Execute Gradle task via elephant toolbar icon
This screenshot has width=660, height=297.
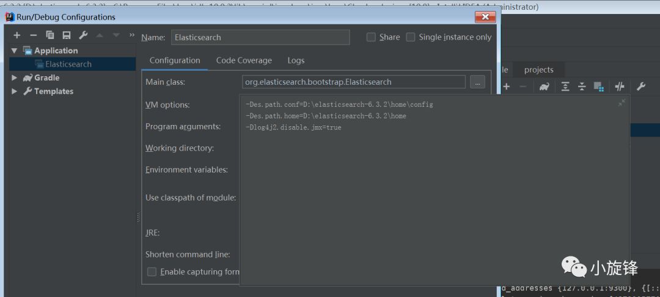544,87
